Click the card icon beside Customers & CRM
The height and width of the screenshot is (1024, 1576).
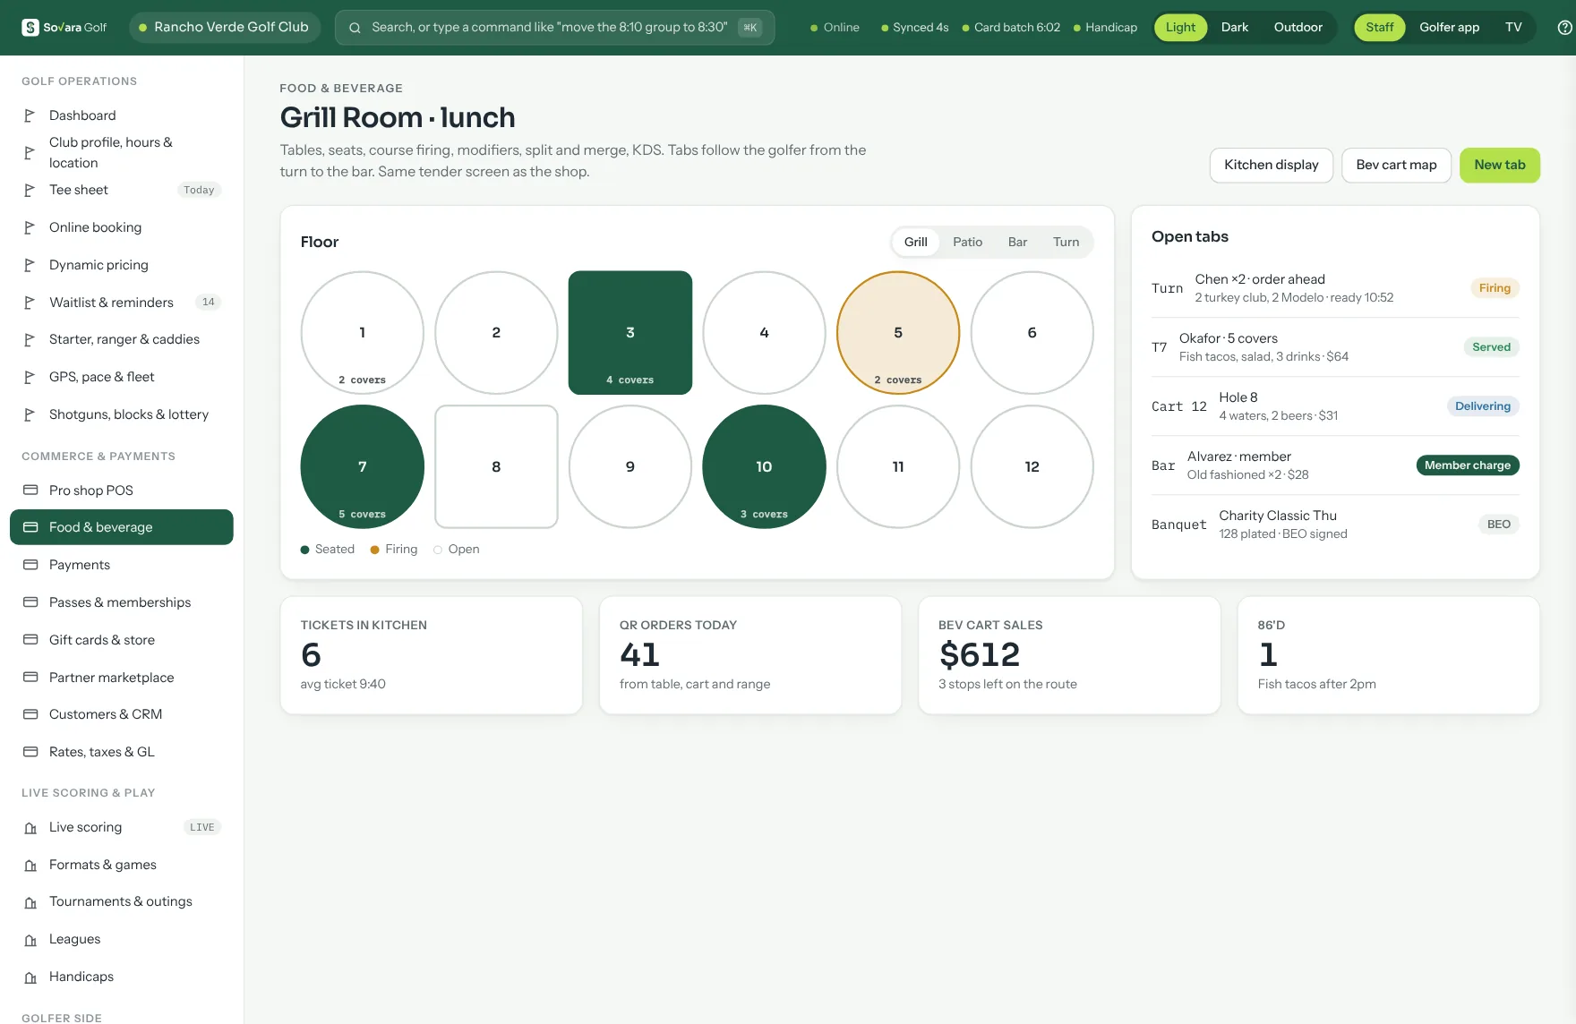30,714
